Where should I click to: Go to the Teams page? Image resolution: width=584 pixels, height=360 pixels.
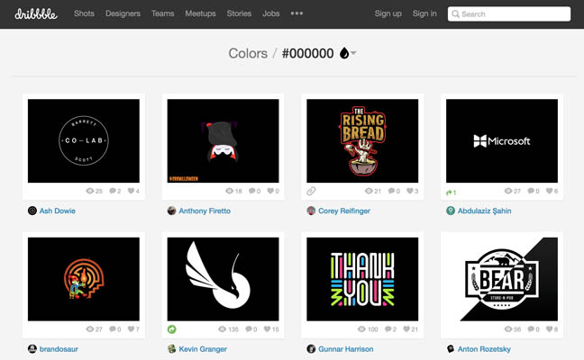pyautogui.click(x=163, y=13)
